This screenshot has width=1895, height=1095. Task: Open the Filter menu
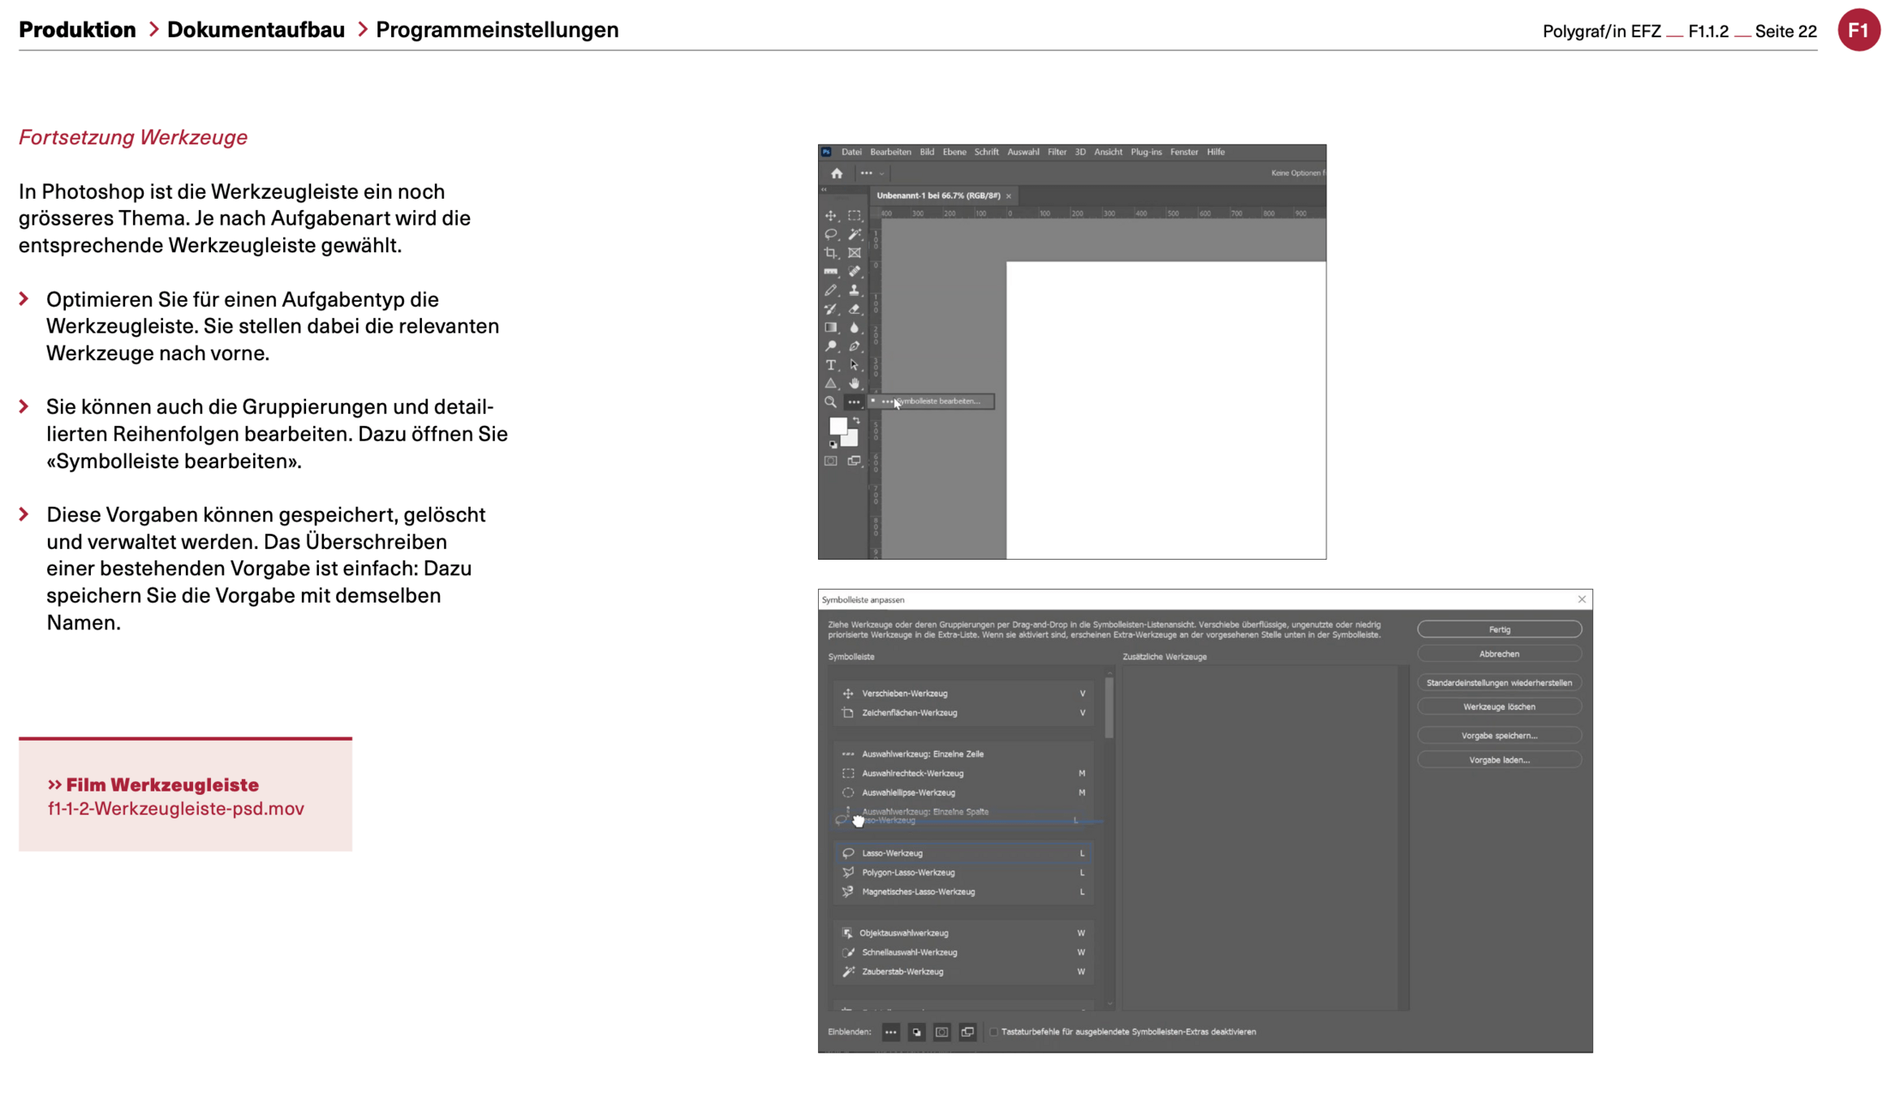click(x=1056, y=152)
